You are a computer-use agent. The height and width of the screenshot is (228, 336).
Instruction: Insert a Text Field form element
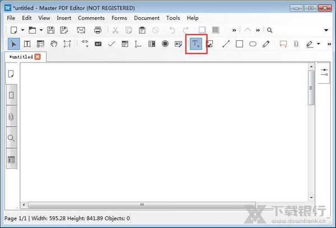click(x=138, y=44)
